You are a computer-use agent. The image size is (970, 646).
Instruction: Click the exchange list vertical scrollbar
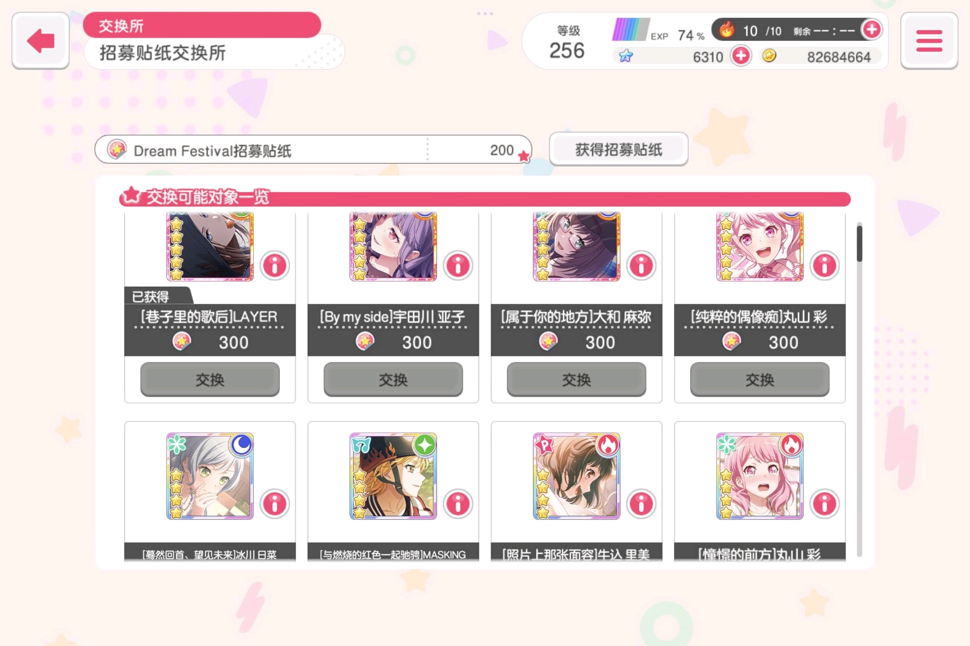click(859, 389)
